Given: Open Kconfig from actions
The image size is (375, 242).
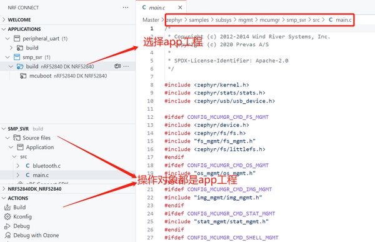Looking at the screenshot, I should click(x=22, y=216).
